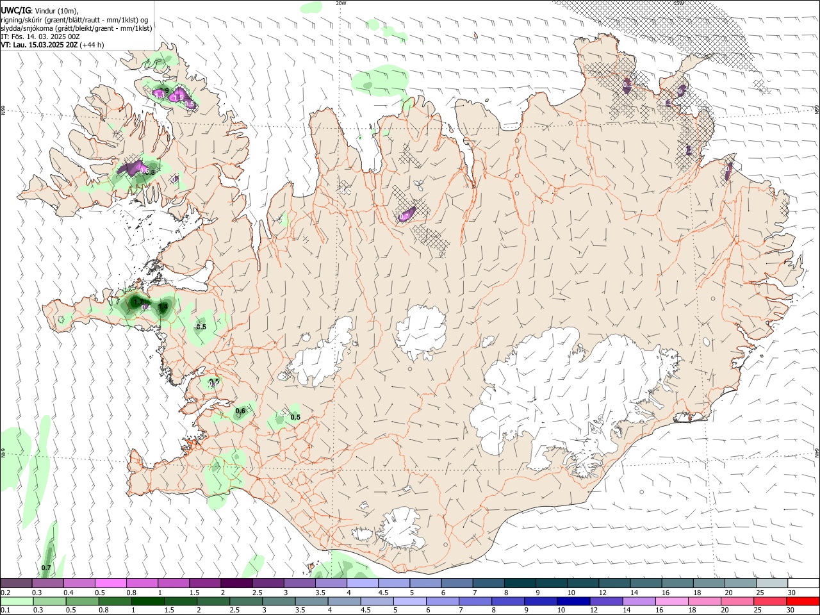Click snow scale swatch between 0.8 and 1
Viewport: 820px width, 615px height.
pyautogui.click(x=142, y=584)
